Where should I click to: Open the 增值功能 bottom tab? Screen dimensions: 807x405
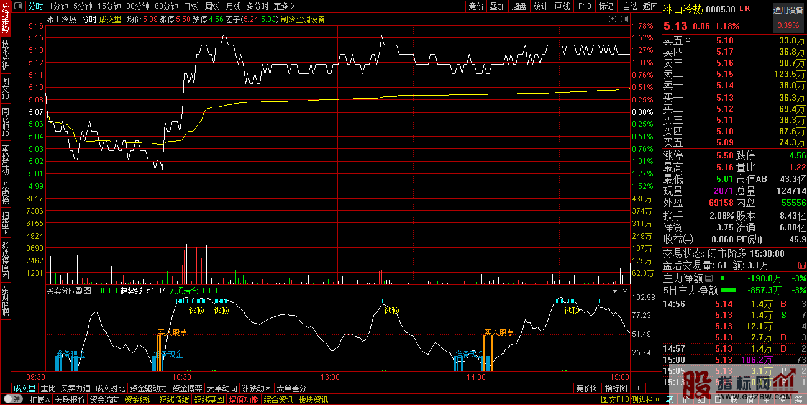click(244, 399)
